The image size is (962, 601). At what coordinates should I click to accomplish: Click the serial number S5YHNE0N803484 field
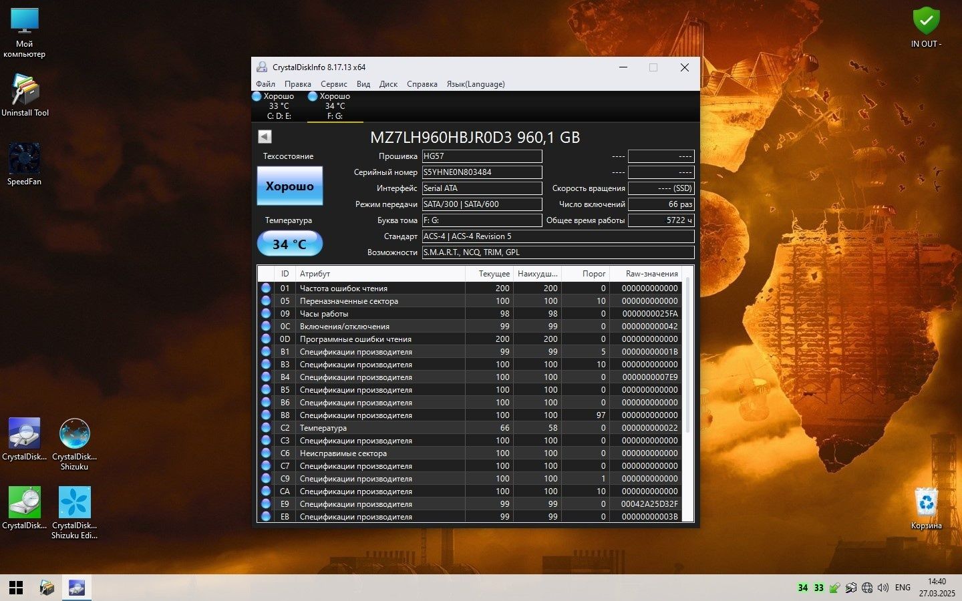pos(482,172)
